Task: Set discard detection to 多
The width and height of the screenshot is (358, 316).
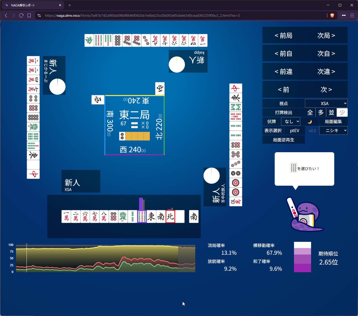Action: pos(321,113)
